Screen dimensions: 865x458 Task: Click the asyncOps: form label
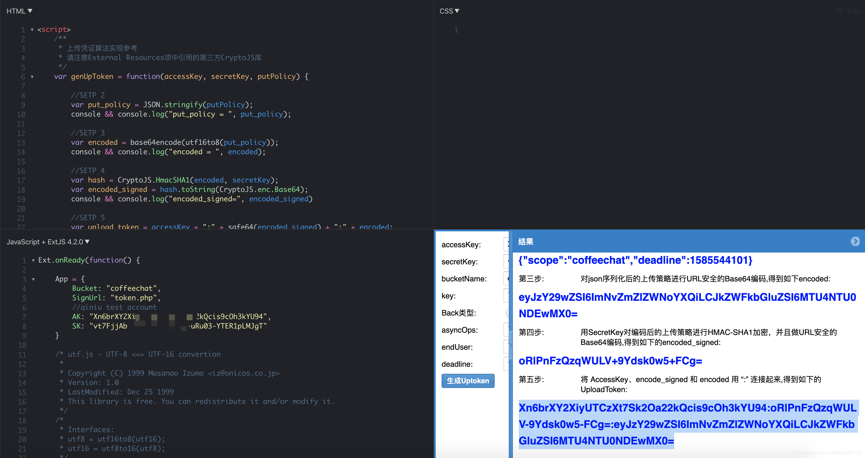click(459, 330)
